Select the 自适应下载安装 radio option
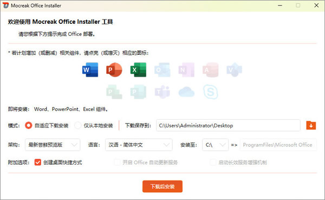325x200 pixels. (x=28, y=125)
